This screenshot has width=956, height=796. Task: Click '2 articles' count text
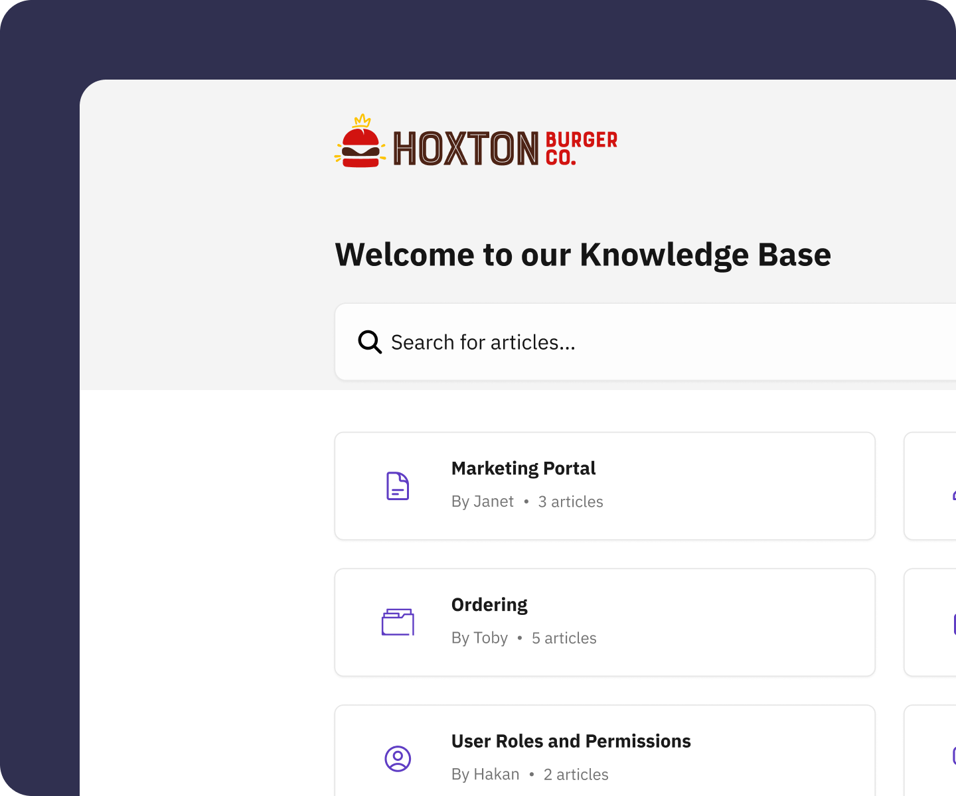coord(576,775)
